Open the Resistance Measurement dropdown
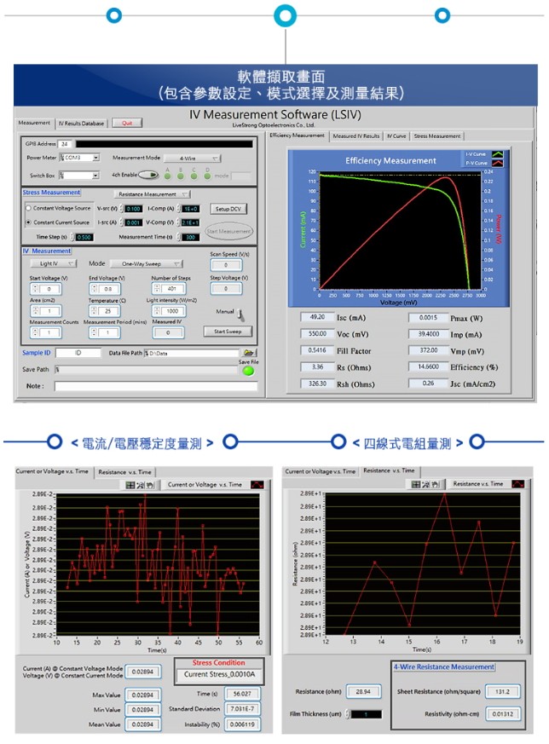 (152, 194)
